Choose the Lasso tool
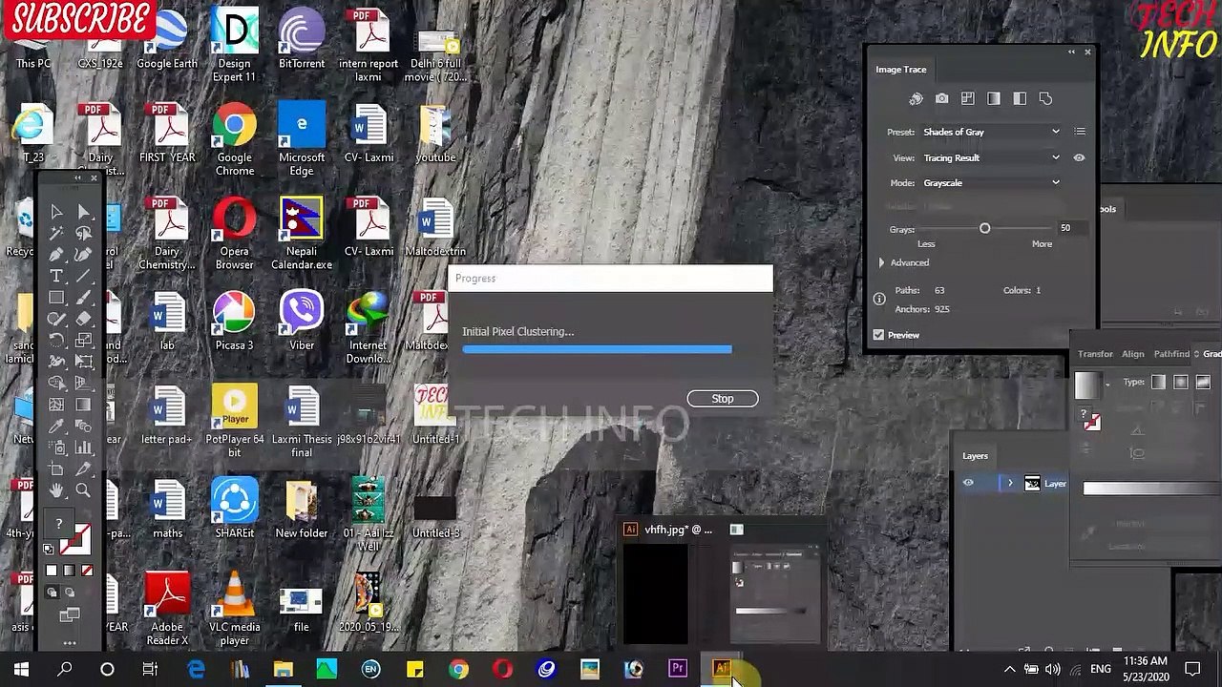The height and width of the screenshot is (687, 1222). [x=83, y=233]
